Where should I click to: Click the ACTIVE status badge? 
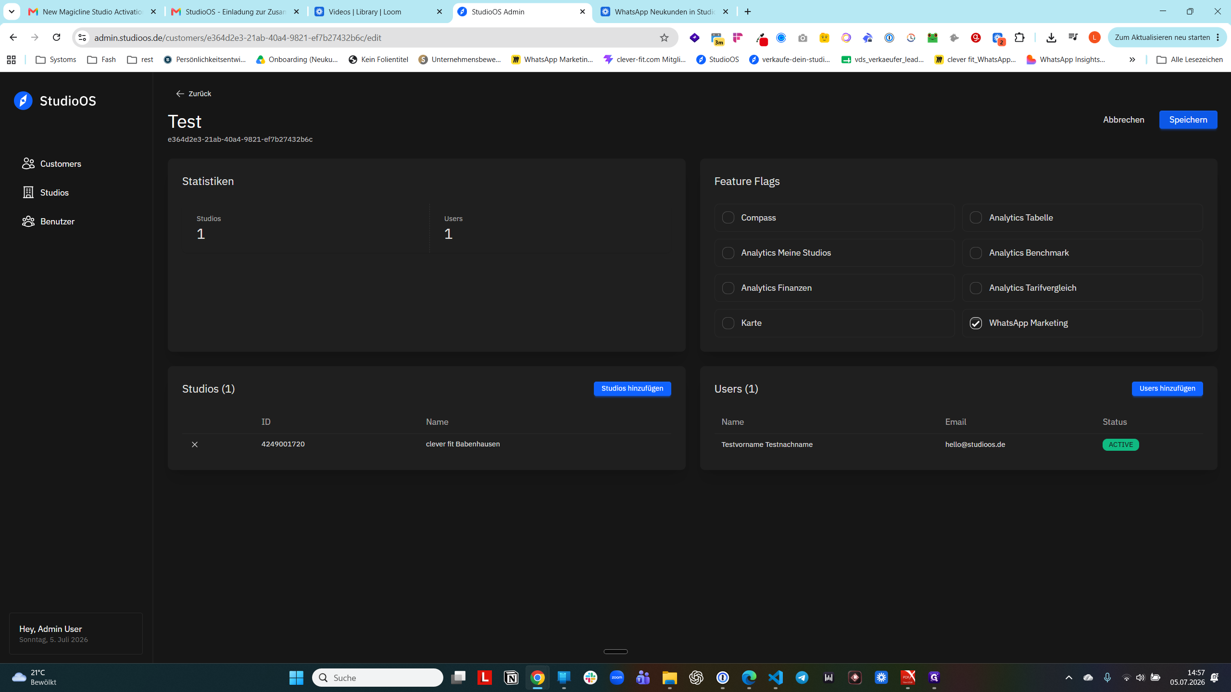pos(1120,445)
